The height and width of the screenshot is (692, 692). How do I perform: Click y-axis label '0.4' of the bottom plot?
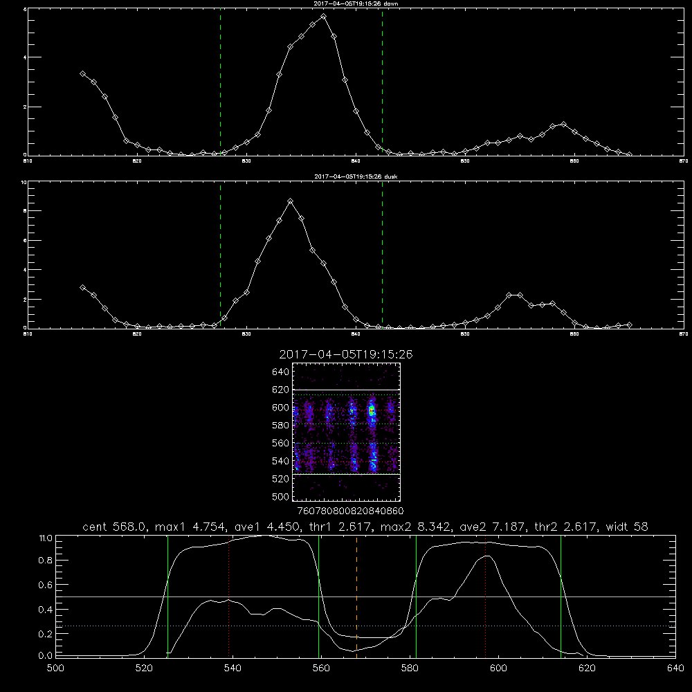[46, 610]
